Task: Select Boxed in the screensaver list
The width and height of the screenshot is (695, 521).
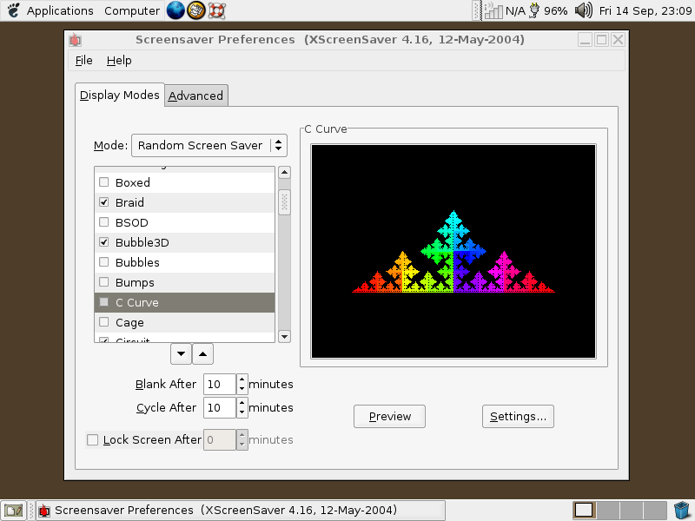Action: 185,182
